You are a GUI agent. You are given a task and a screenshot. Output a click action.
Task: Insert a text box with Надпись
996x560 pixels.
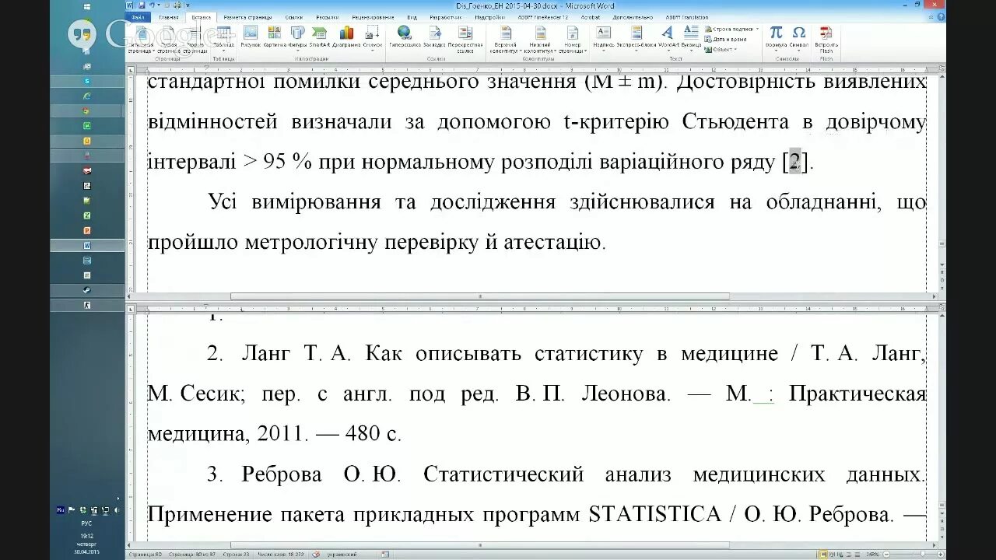(604, 39)
